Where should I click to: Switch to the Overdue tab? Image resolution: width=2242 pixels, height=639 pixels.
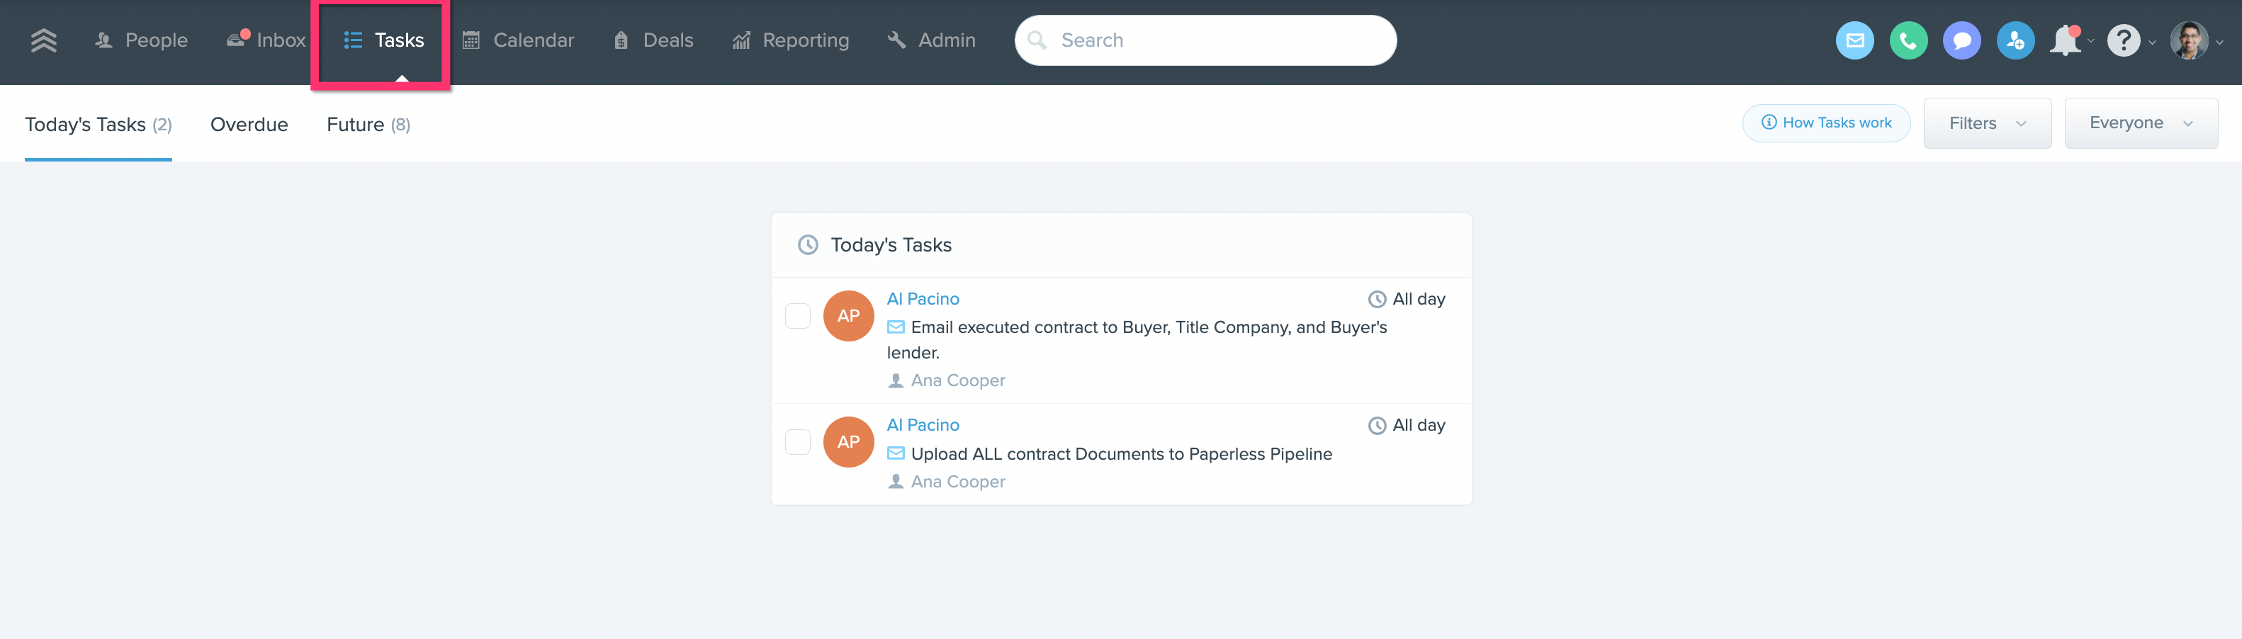[249, 125]
